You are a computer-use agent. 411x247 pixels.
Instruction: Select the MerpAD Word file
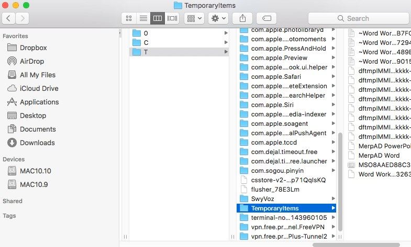click(378, 156)
